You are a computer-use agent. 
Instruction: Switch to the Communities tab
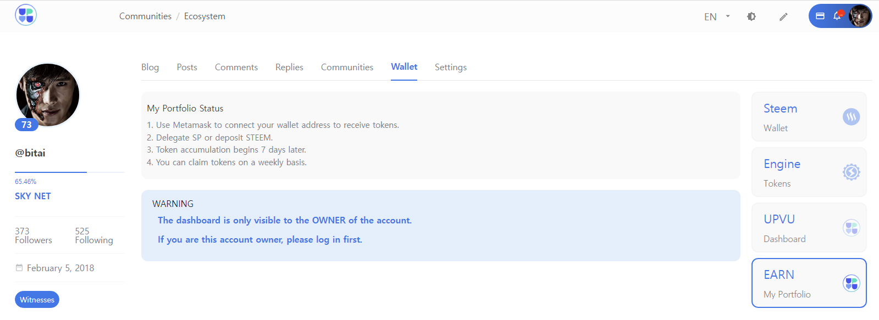point(347,67)
